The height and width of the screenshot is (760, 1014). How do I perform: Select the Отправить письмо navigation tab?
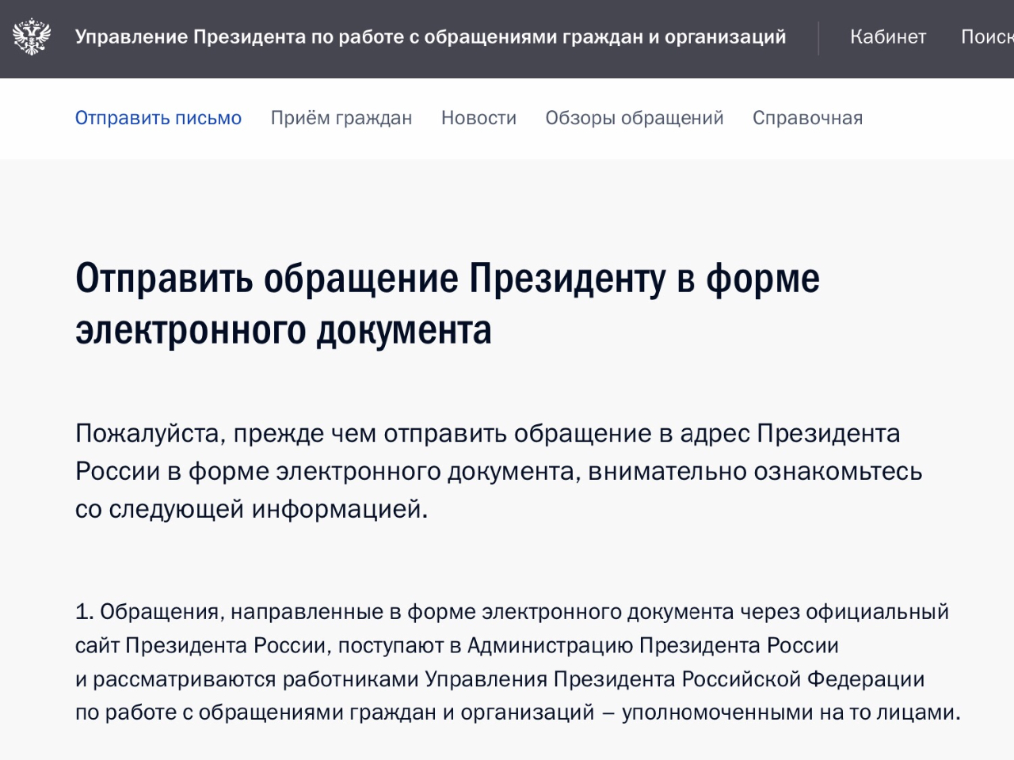[x=158, y=118]
